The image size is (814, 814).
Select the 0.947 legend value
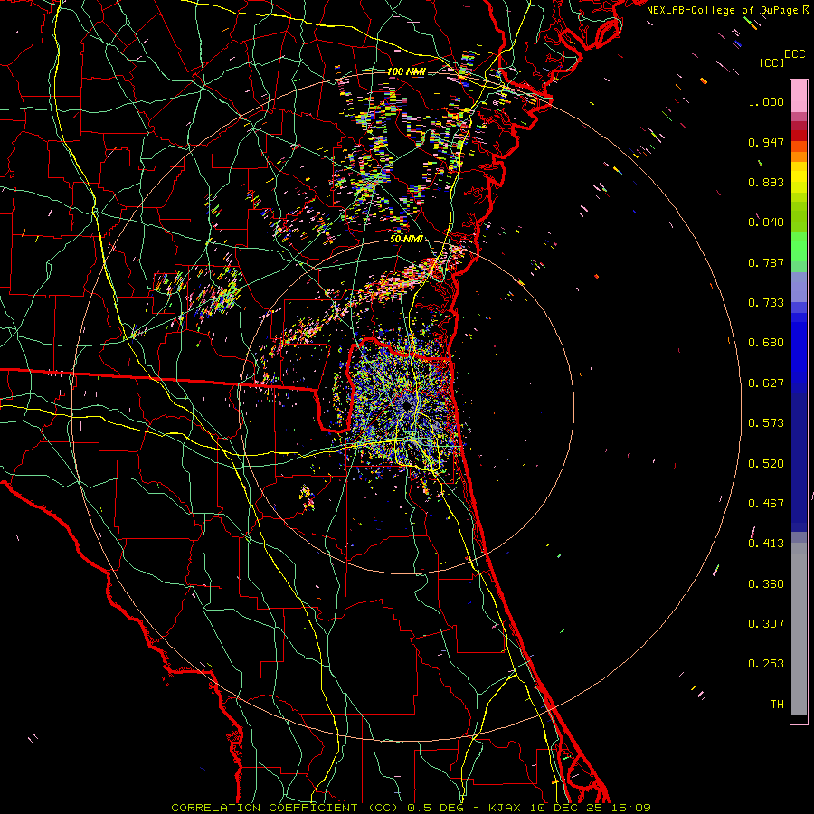click(x=766, y=142)
